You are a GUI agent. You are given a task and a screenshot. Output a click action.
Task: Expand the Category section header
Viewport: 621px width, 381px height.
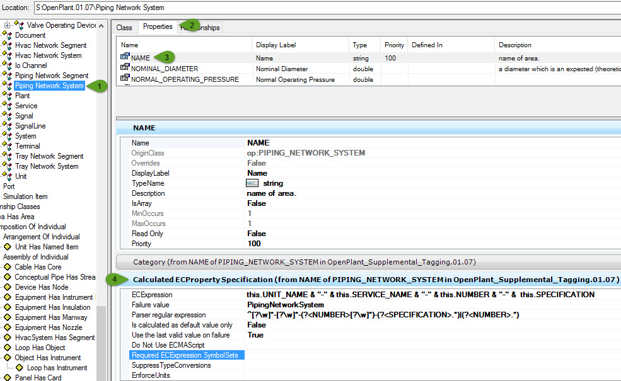tap(368, 262)
